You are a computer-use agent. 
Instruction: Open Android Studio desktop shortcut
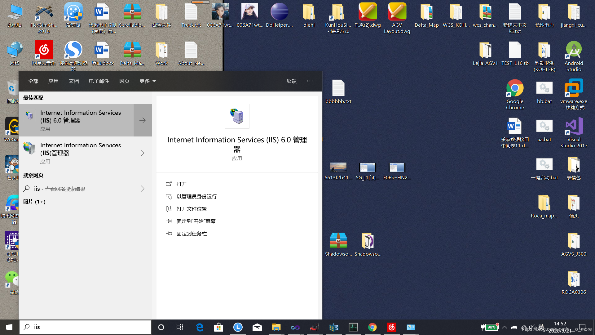[x=574, y=56]
